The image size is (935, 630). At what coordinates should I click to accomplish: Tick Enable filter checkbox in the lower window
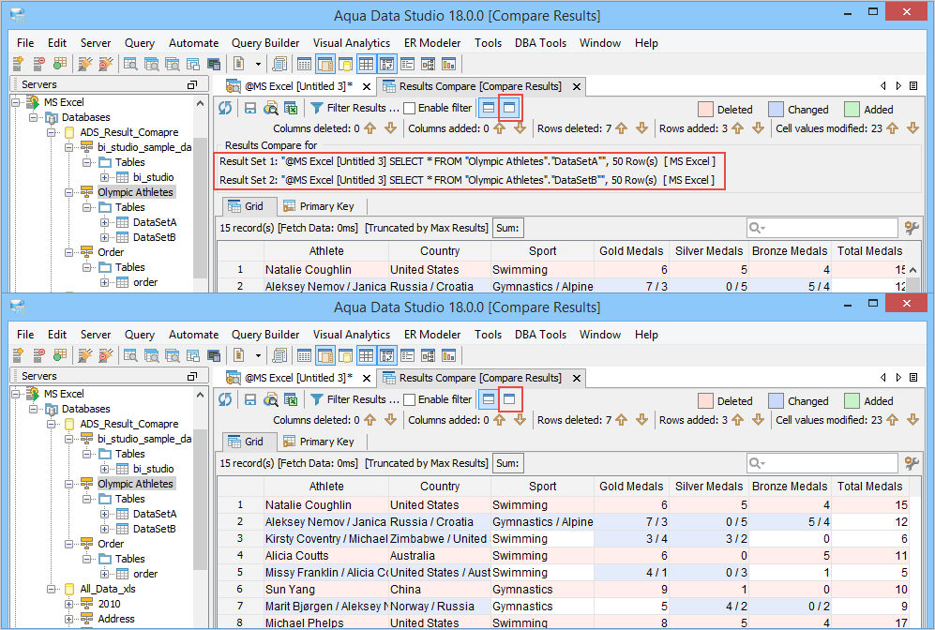click(410, 400)
